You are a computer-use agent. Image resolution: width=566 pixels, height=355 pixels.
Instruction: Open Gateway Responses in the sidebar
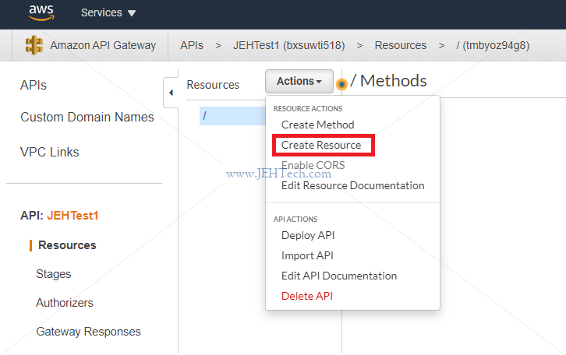coord(88,332)
